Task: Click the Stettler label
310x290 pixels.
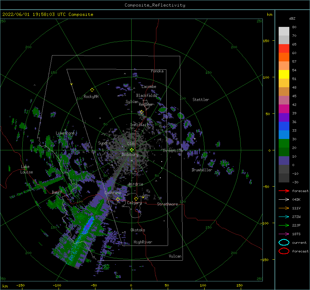Action: (x=201, y=100)
